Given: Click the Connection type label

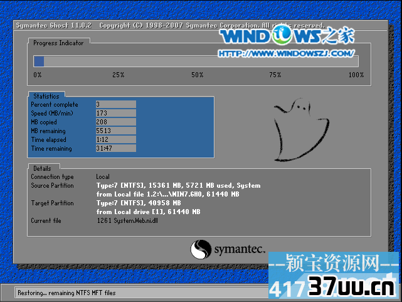Looking at the screenshot, I should pyautogui.click(x=52, y=177).
